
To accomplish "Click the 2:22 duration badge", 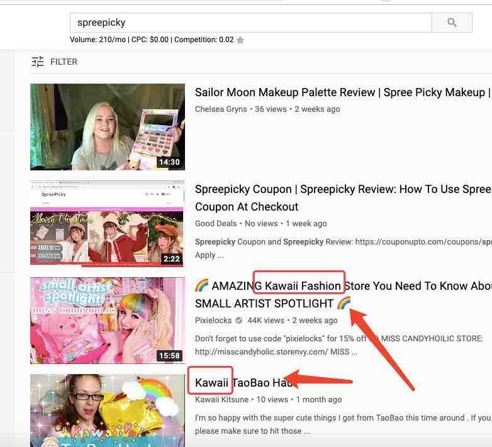I will coord(171,259).
